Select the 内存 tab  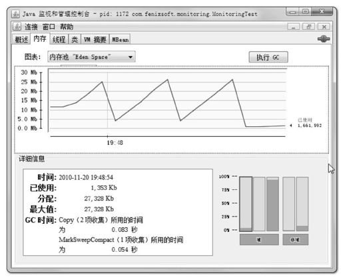[x=40, y=39]
